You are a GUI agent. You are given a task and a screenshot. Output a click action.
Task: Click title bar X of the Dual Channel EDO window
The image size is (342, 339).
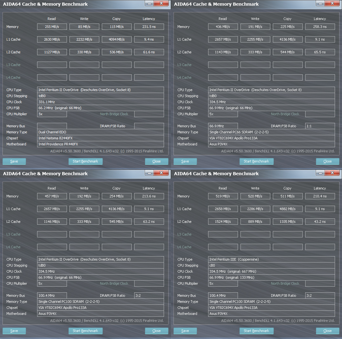pyautogui.click(x=162, y=3)
